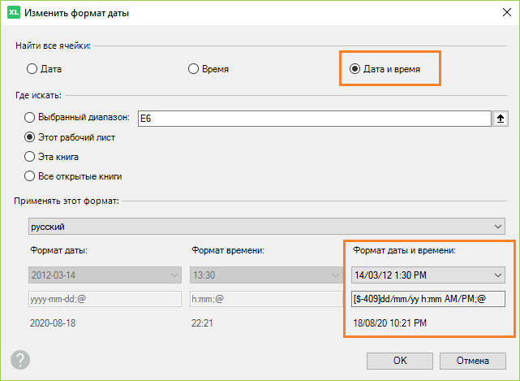The height and width of the screenshot is (381, 520).
Task: Select Эта книга radio option
Action: tap(32, 156)
